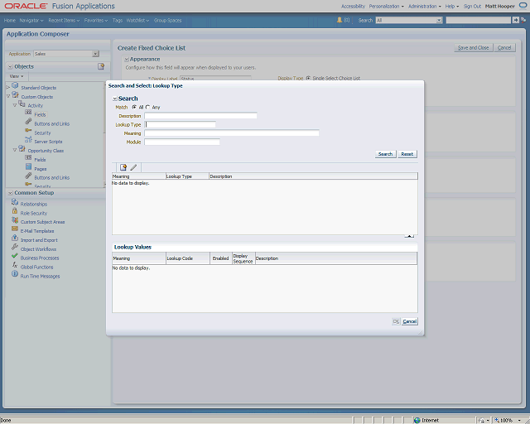Viewport: 530px width, 424px height.
Task: Select Single Select Choice List display type
Action: coord(308,78)
